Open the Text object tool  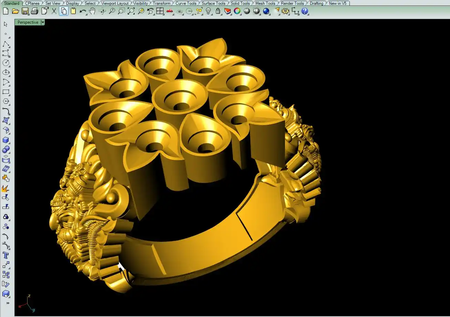(6, 256)
